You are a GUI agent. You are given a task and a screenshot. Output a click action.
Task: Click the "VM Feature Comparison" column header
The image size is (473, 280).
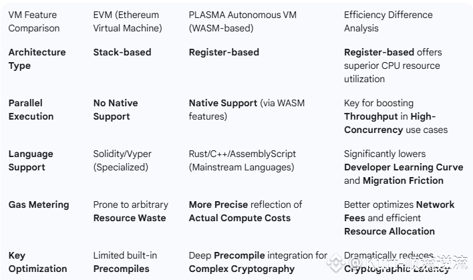pyautogui.click(x=34, y=21)
